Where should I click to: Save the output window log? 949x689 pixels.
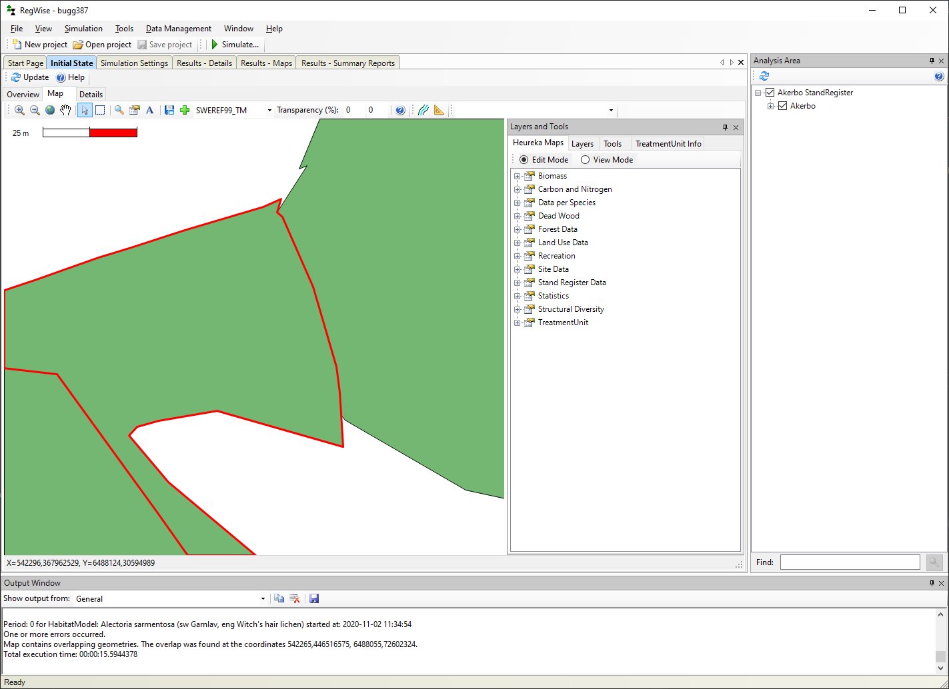[314, 599]
